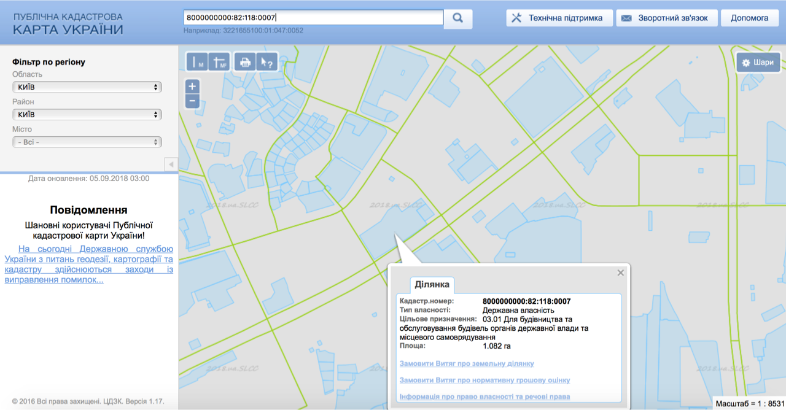Screen dimensions: 786x410
Task: Activate the parcel info pointer tool
Action: [267, 62]
